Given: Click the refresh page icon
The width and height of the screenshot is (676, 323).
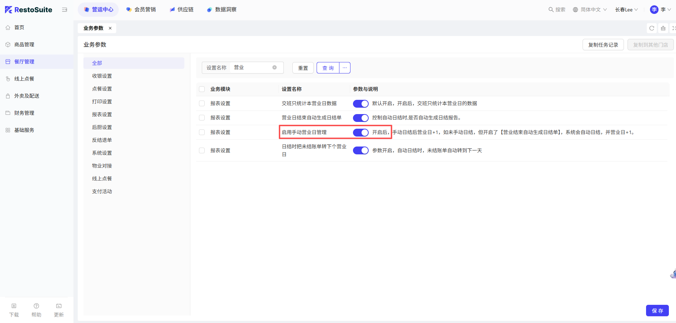Looking at the screenshot, I should 652,28.
